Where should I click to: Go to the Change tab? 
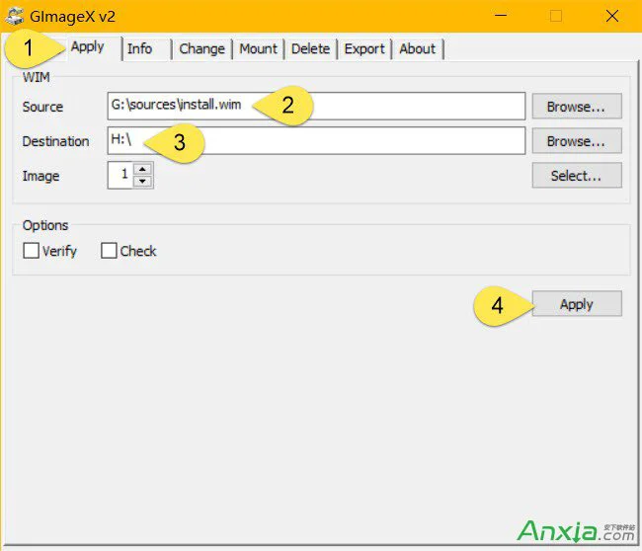pos(202,48)
